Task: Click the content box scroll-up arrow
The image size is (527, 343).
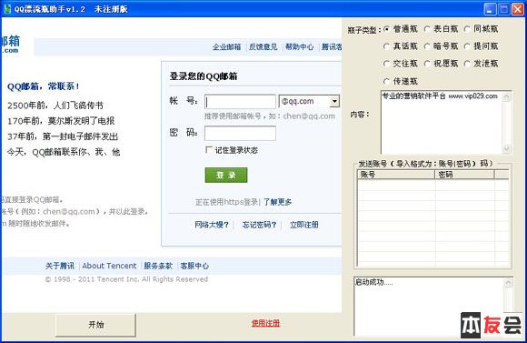Action: click(506, 97)
